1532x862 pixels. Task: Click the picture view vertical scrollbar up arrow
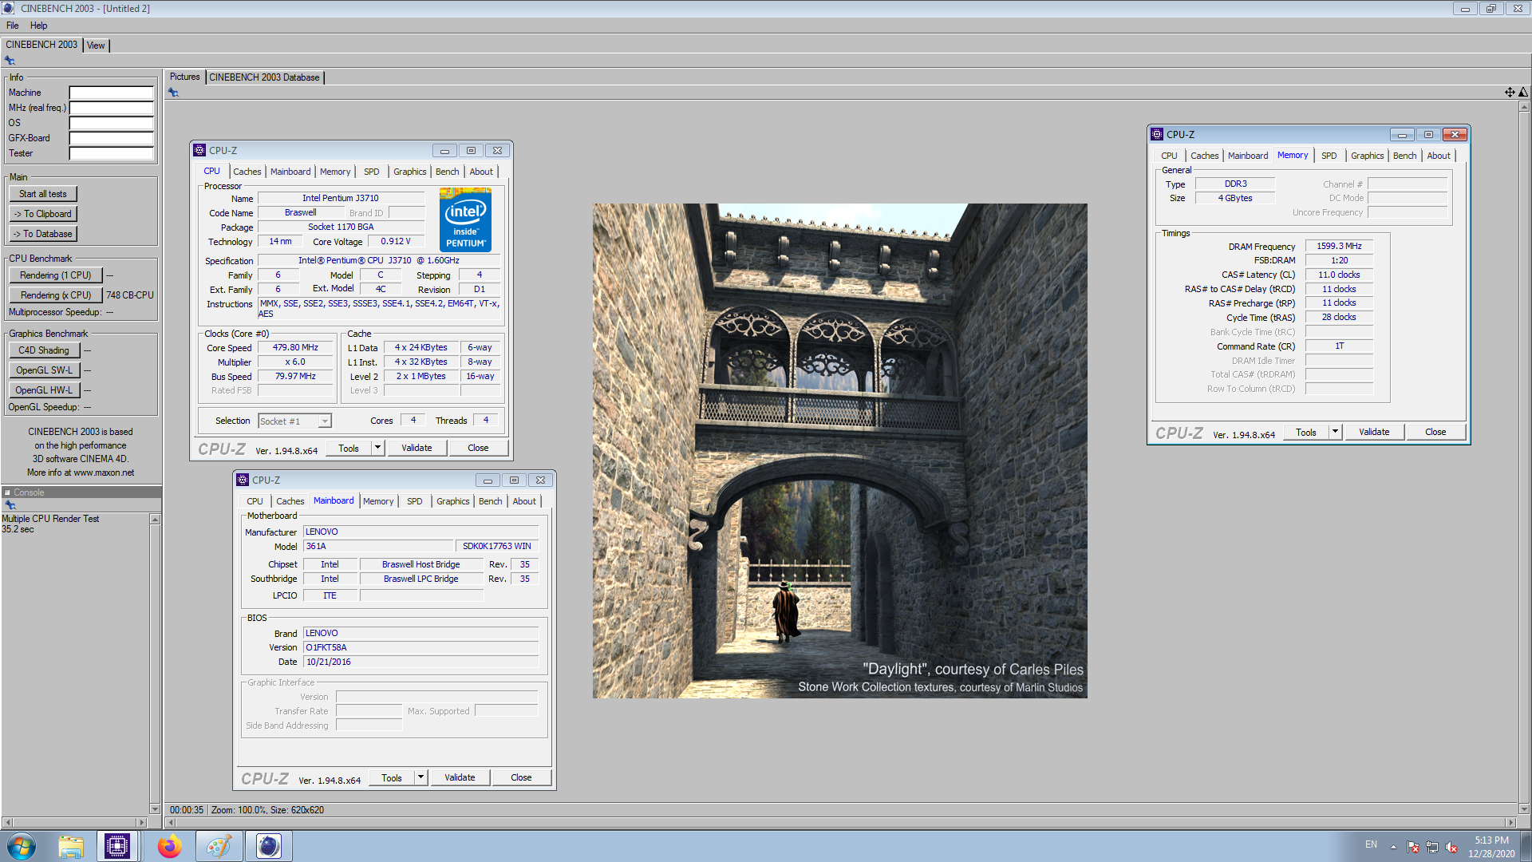point(1524,106)
